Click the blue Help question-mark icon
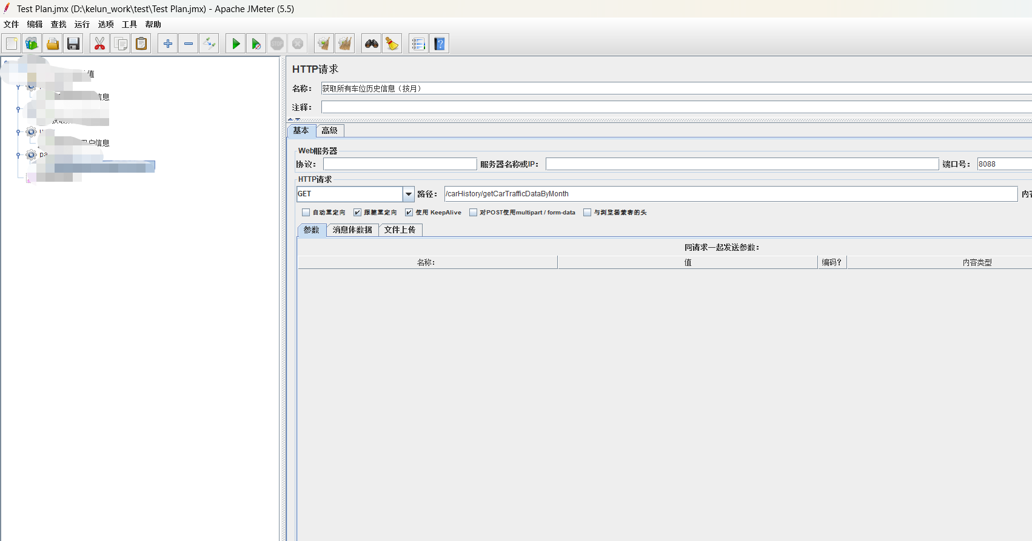This screenshot has width=1032, height=541. (440, 44)
